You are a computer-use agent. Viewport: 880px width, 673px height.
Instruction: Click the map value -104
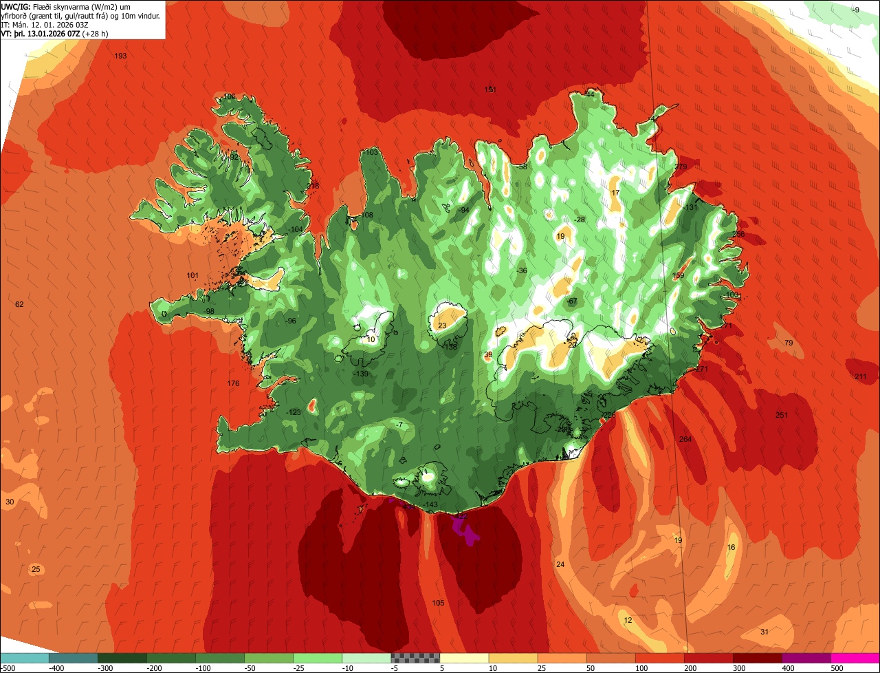(296, 229)
